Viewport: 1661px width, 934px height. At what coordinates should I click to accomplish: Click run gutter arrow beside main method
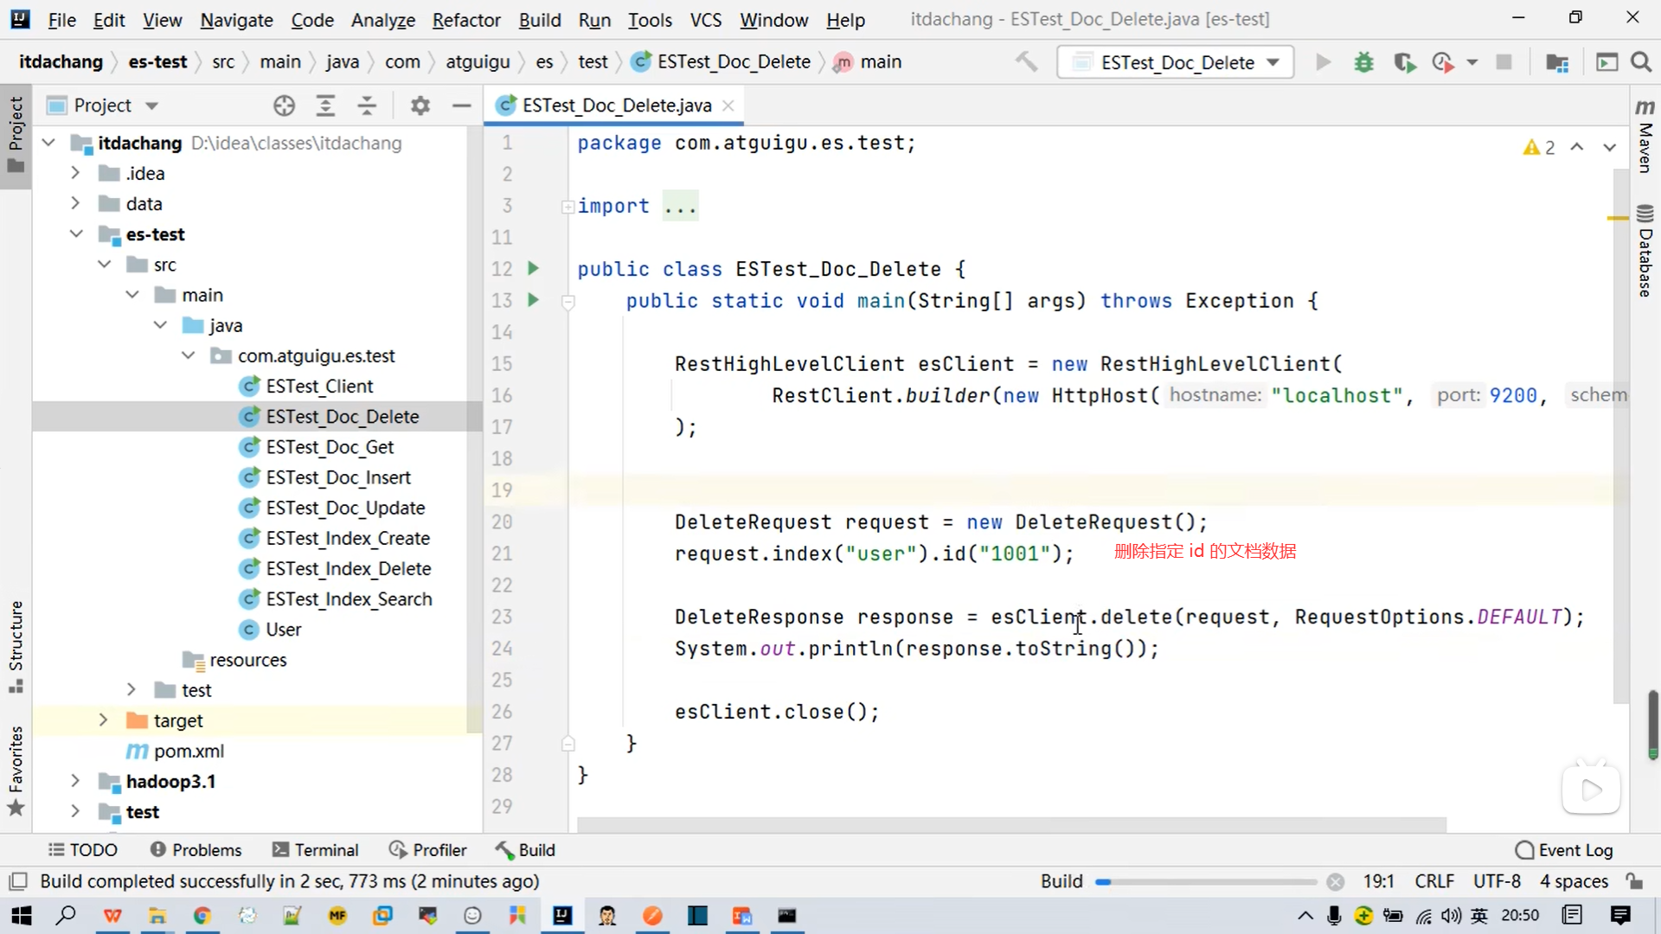click(533, 300)
